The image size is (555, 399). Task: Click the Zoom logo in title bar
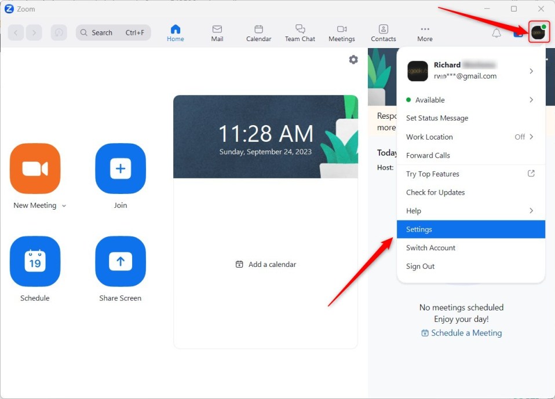(x=9, y=9)
